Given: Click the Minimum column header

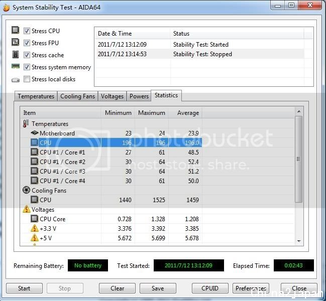Looking at the screenshot, I should [x=118, y=113].
